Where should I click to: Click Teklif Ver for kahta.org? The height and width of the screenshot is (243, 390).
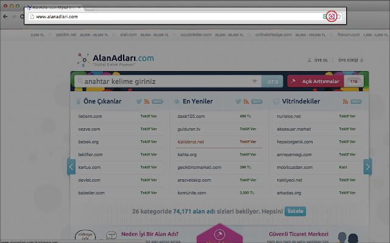[248, 154]
